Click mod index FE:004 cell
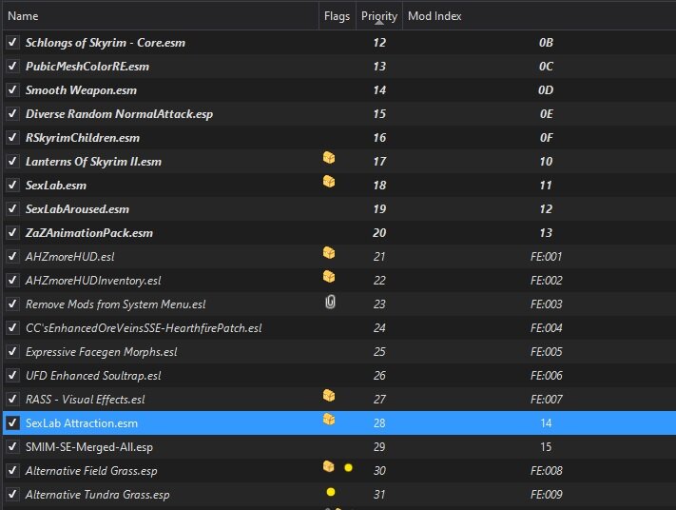Viewport: 676px width, 510px height. point(546,328)
